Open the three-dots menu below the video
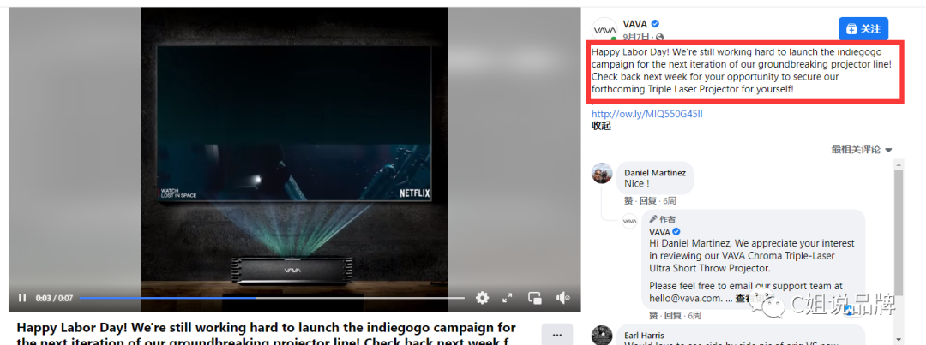 [x=557, y=335]
